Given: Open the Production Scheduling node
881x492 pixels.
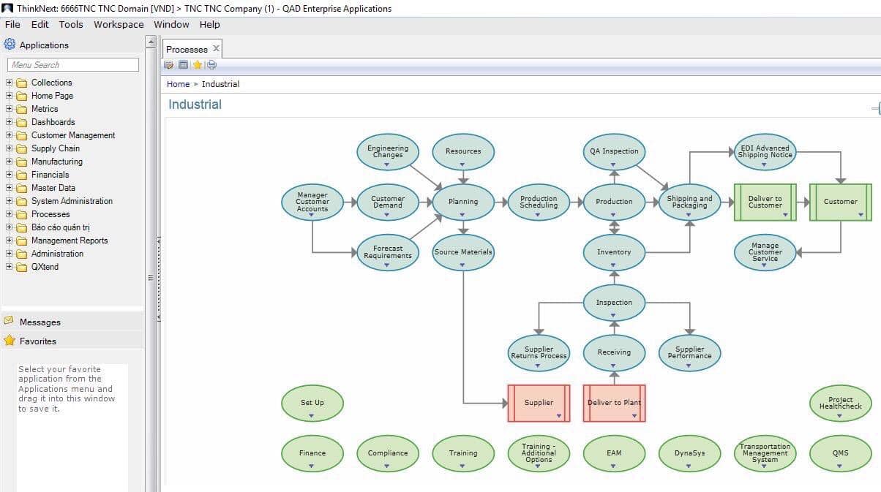Looking at the screenshot, I should [x=539, y=202].
